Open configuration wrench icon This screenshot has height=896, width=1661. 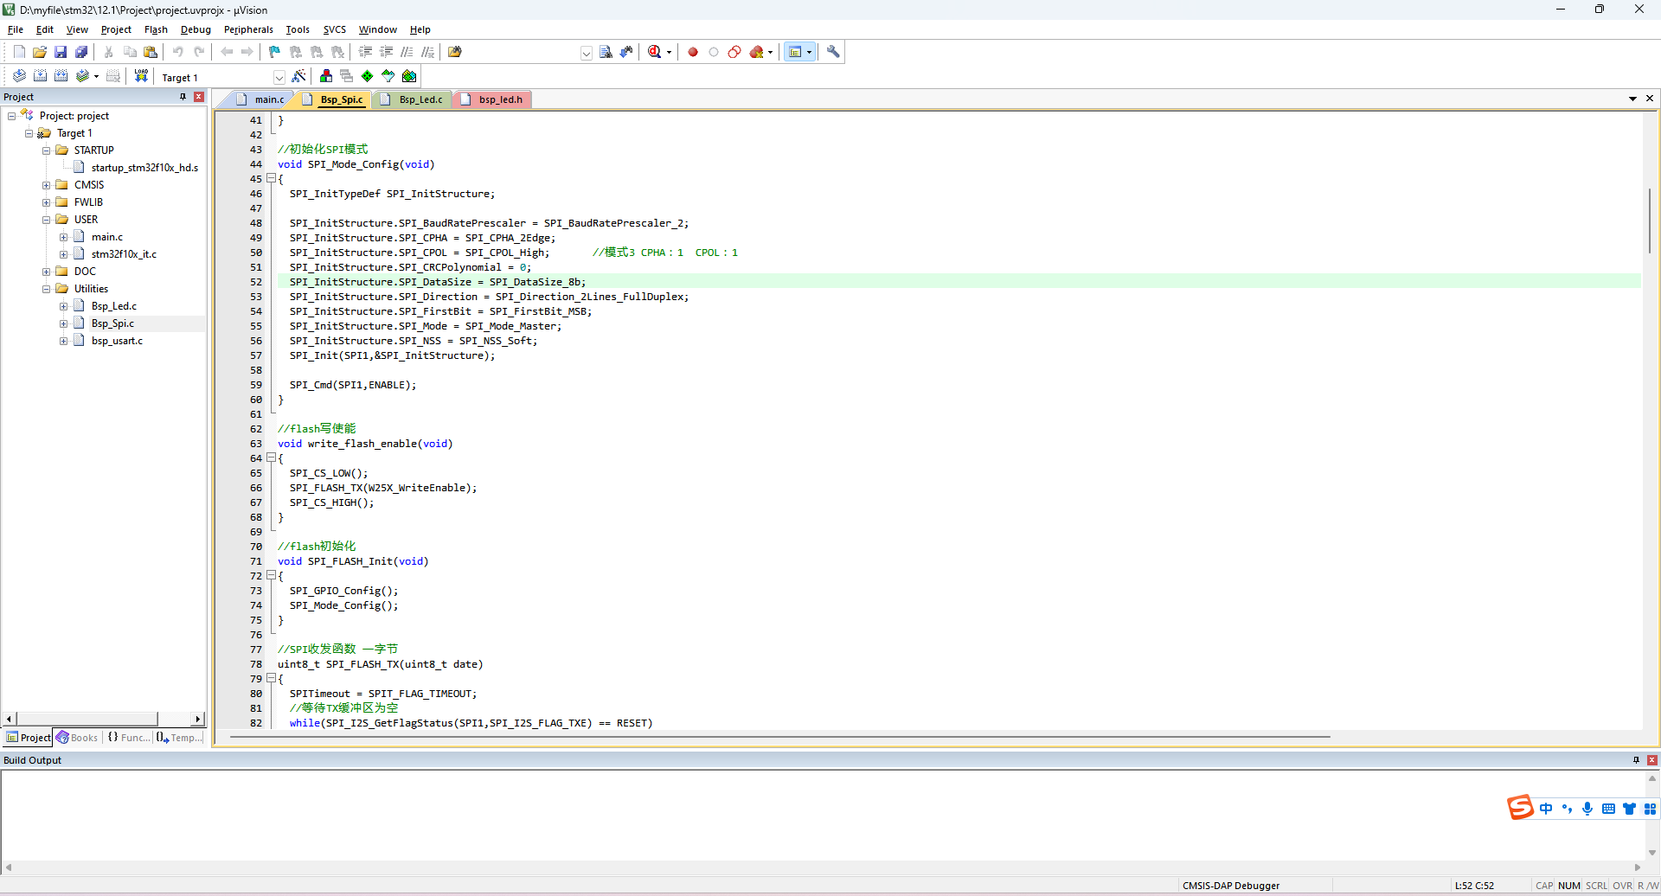coord(833,52)
